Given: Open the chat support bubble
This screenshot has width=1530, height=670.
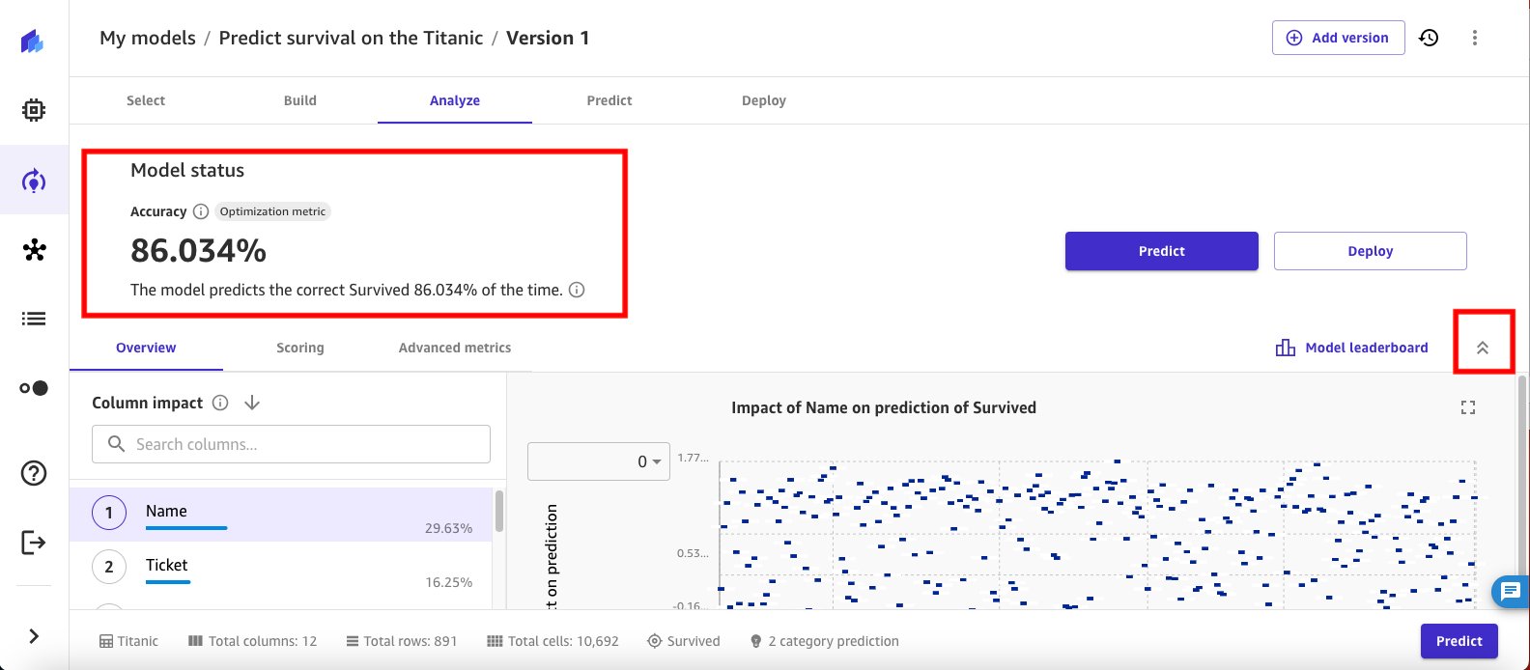Looking at the screenshot, I should 1511,591.
